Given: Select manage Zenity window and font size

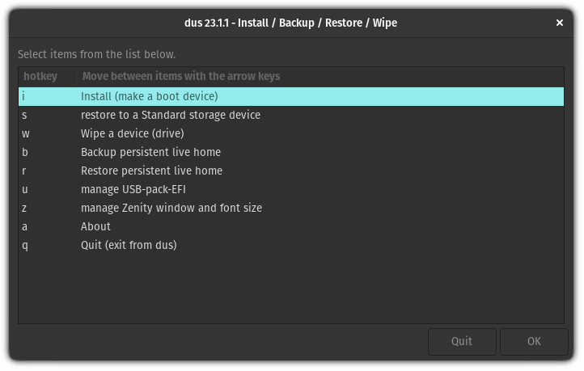Looking at the screenshot, I should 171,208.
